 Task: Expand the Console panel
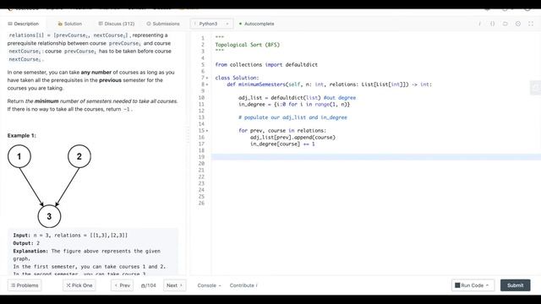click(209, 285)
